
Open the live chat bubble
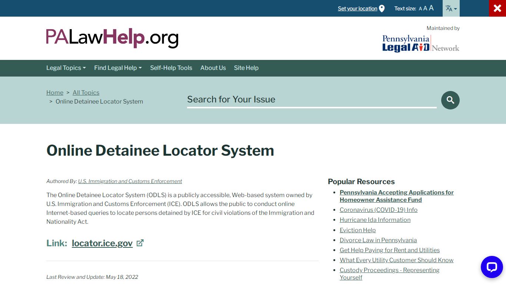(492, 267)
